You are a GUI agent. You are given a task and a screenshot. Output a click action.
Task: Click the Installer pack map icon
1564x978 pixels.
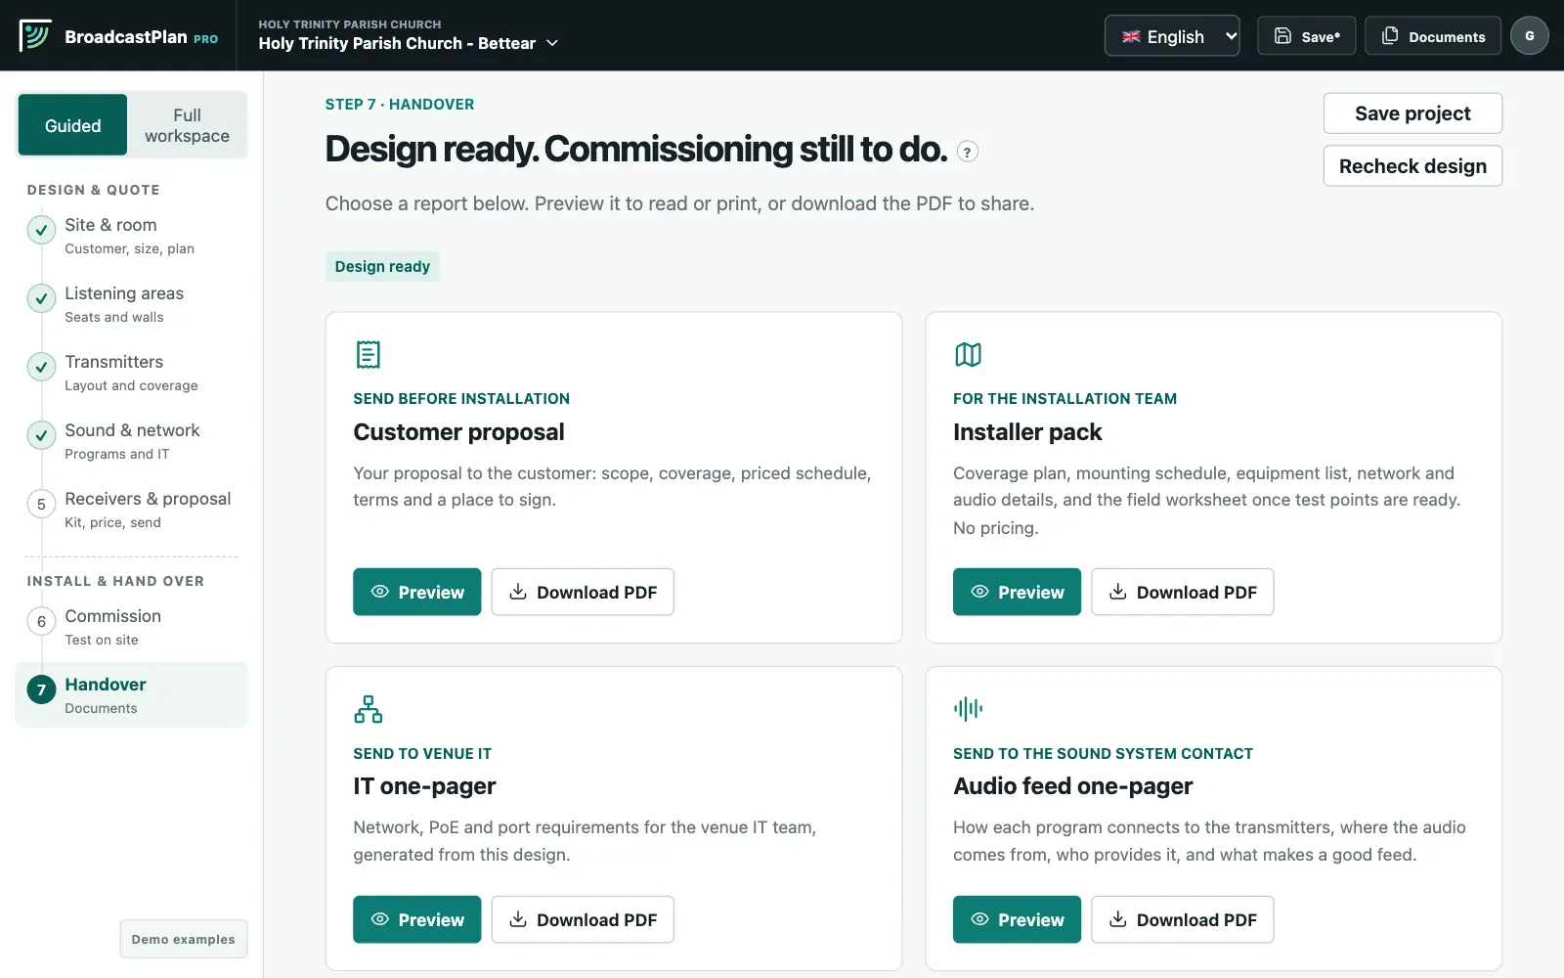[x=968, y=354]
